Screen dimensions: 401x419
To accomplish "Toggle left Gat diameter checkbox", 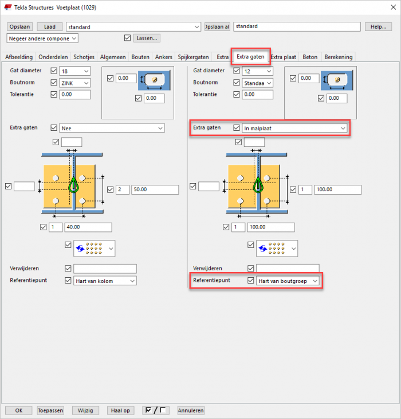I will [54, 71].
